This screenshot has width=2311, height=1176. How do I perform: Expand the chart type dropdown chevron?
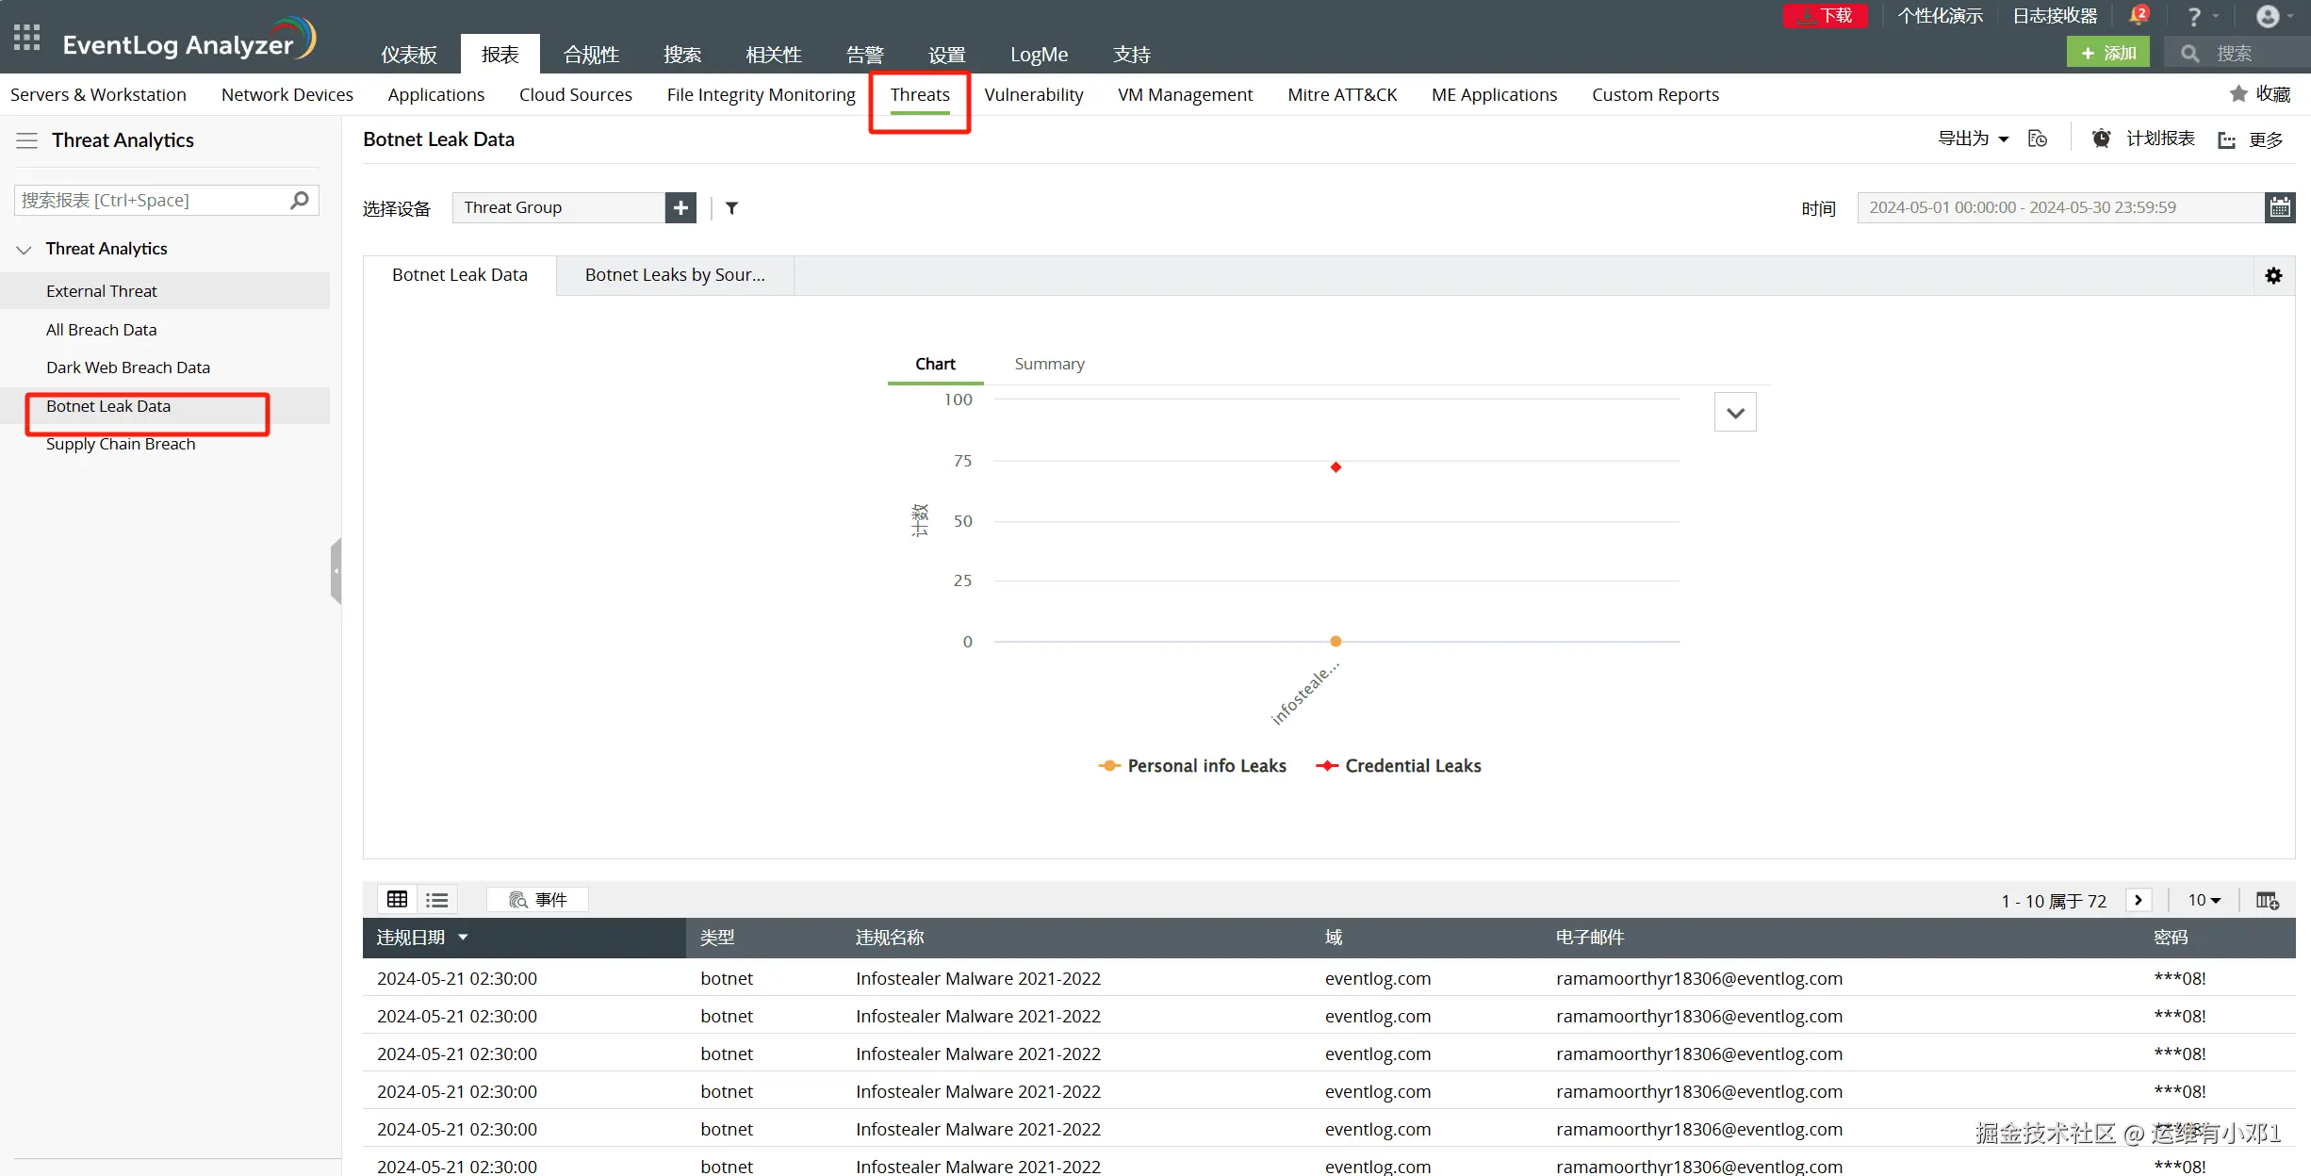[x=1734, y=413]
